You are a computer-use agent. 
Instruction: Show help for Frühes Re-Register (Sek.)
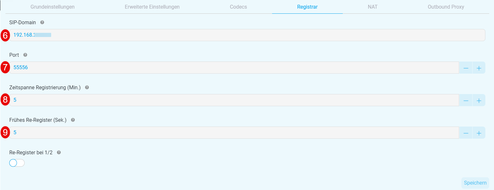coord(73,120)
